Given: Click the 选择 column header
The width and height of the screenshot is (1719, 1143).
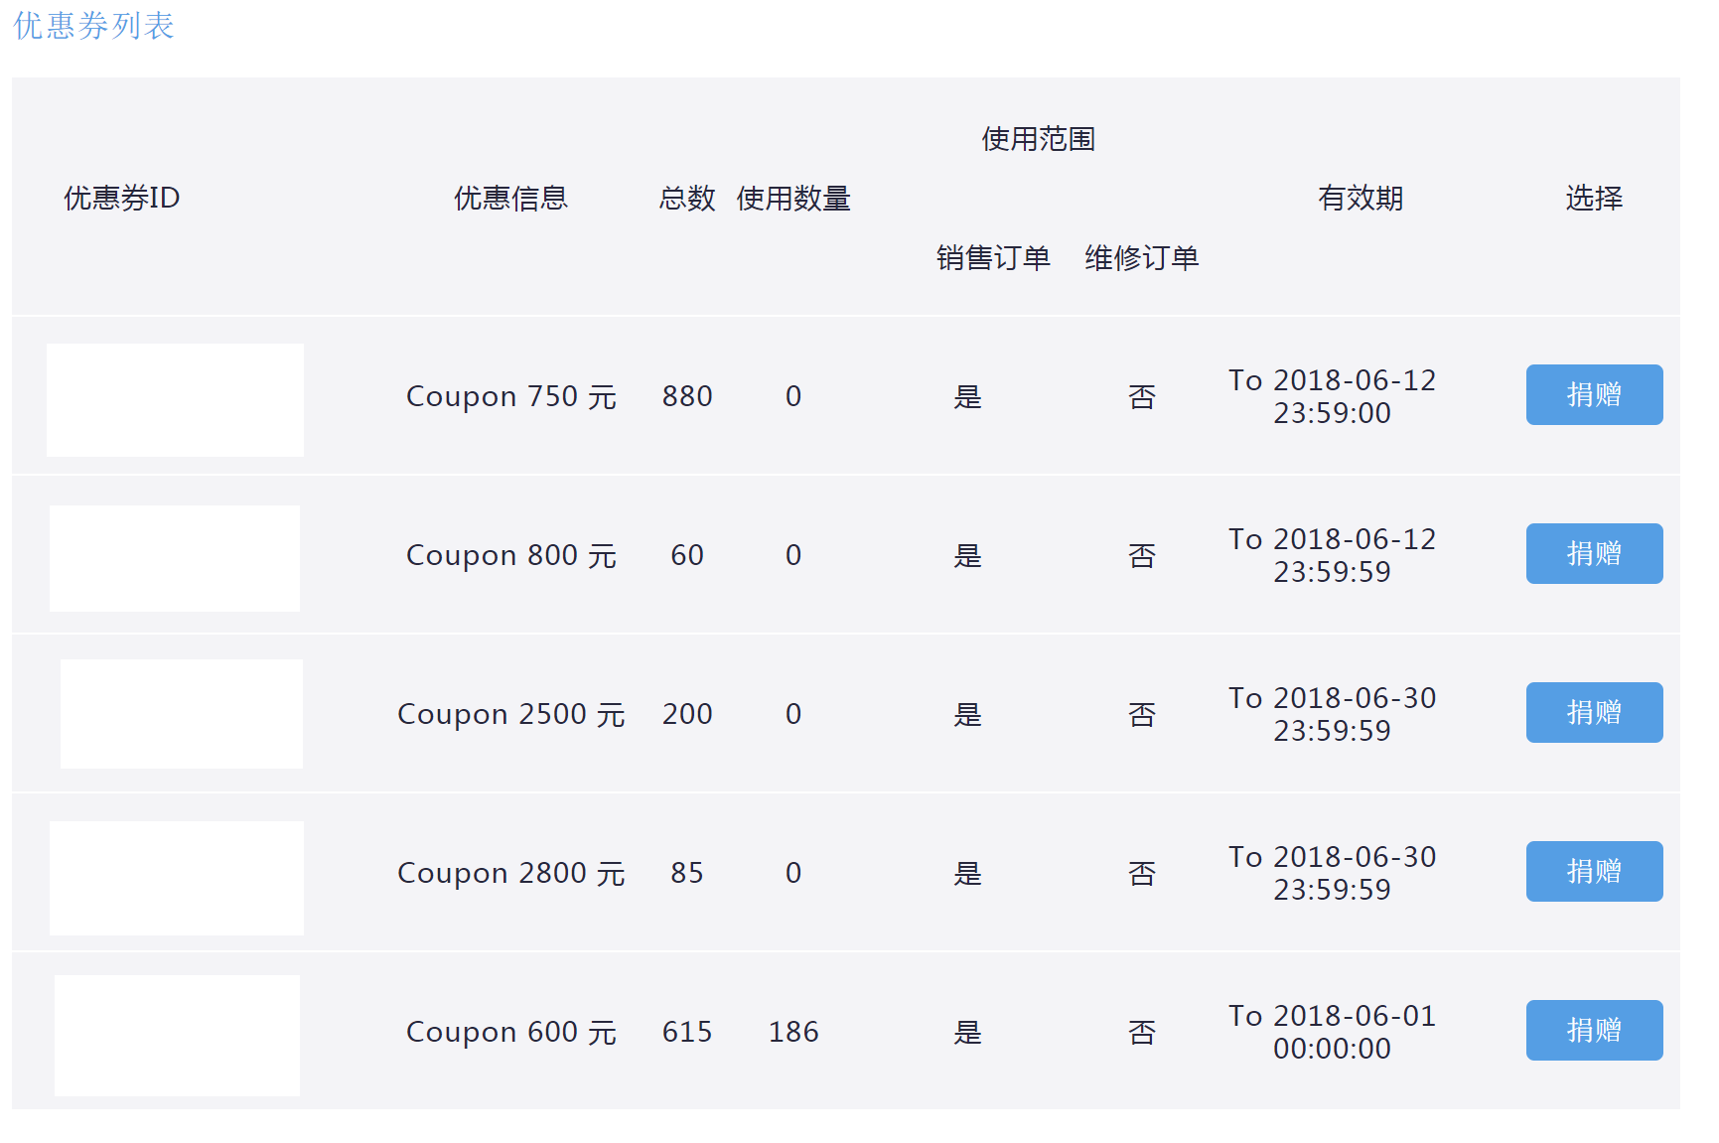Looking at the screenshot, I should click(1593, 199).
